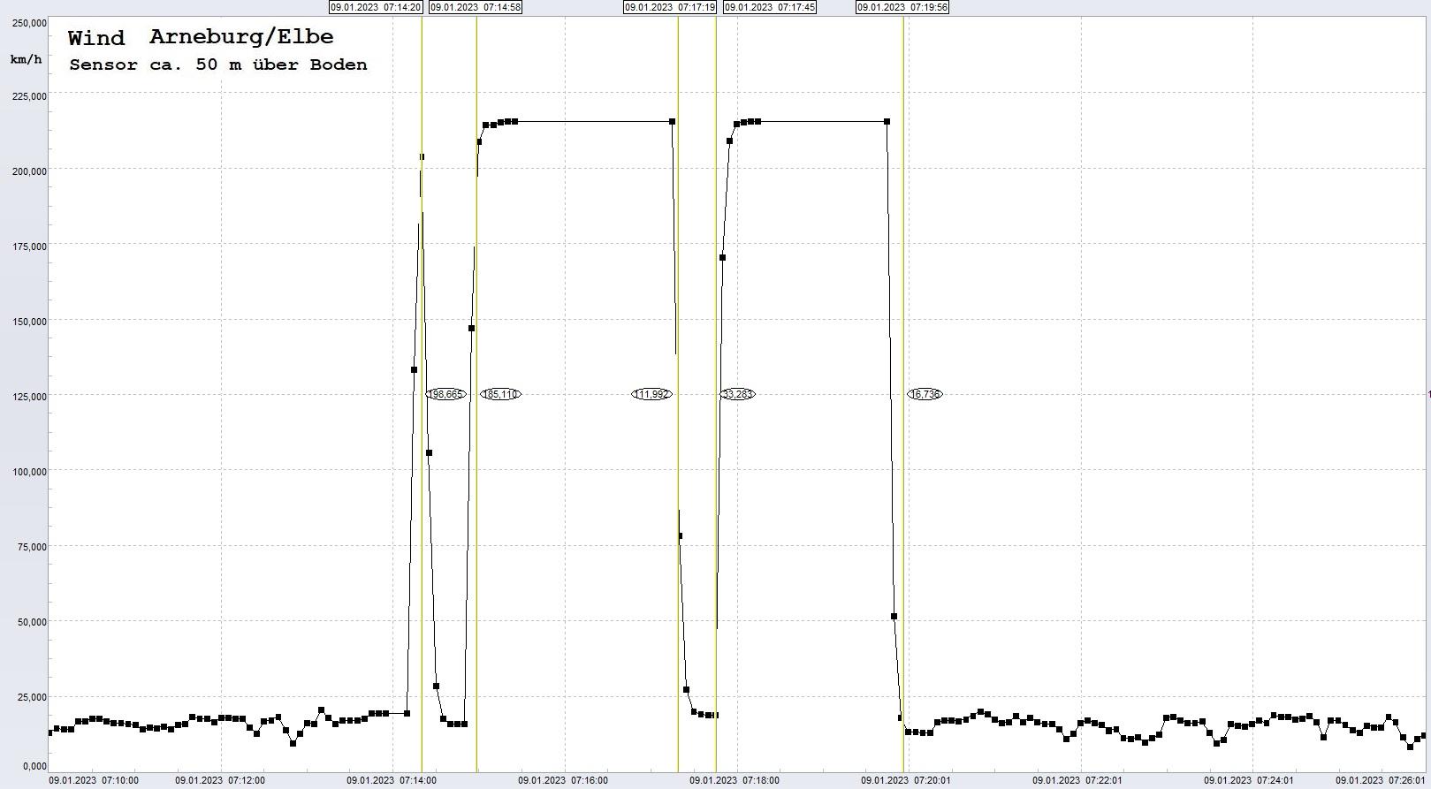This screenshot has height=789, width=1431.
Task: Select the 185,110 value bubble
Action: 500,394
